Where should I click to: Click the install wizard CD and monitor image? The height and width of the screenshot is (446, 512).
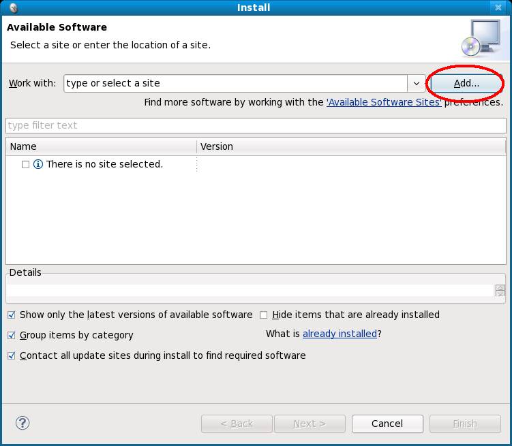481,38
